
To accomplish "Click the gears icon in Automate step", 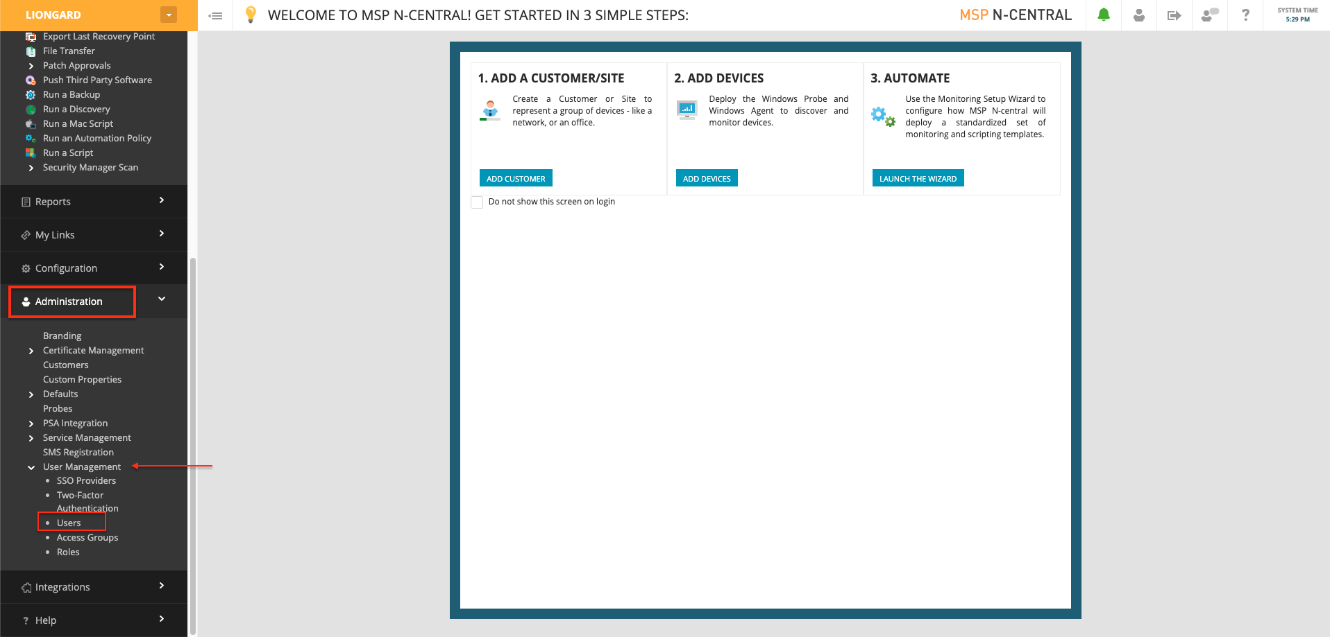I will point(883,116).
